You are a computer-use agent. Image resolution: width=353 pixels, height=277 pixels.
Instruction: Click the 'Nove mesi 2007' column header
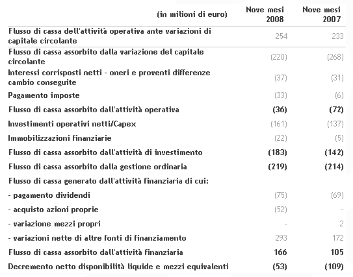pos(322,14)
